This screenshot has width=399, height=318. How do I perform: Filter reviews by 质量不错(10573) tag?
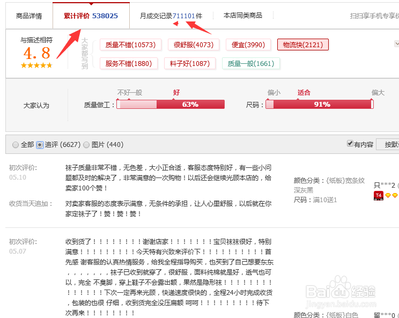tap(130, 45)
